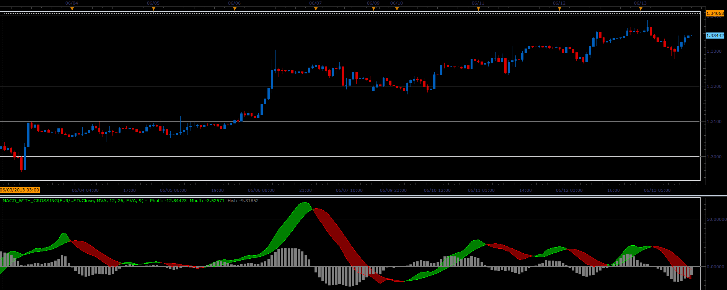The image size is (727, 290).
Task: Click the 06/07 10:00 time axis label
Action: tap(349, 190)
